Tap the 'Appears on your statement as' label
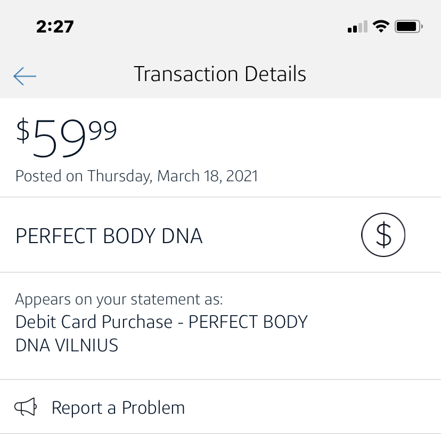 coord(119,299)
